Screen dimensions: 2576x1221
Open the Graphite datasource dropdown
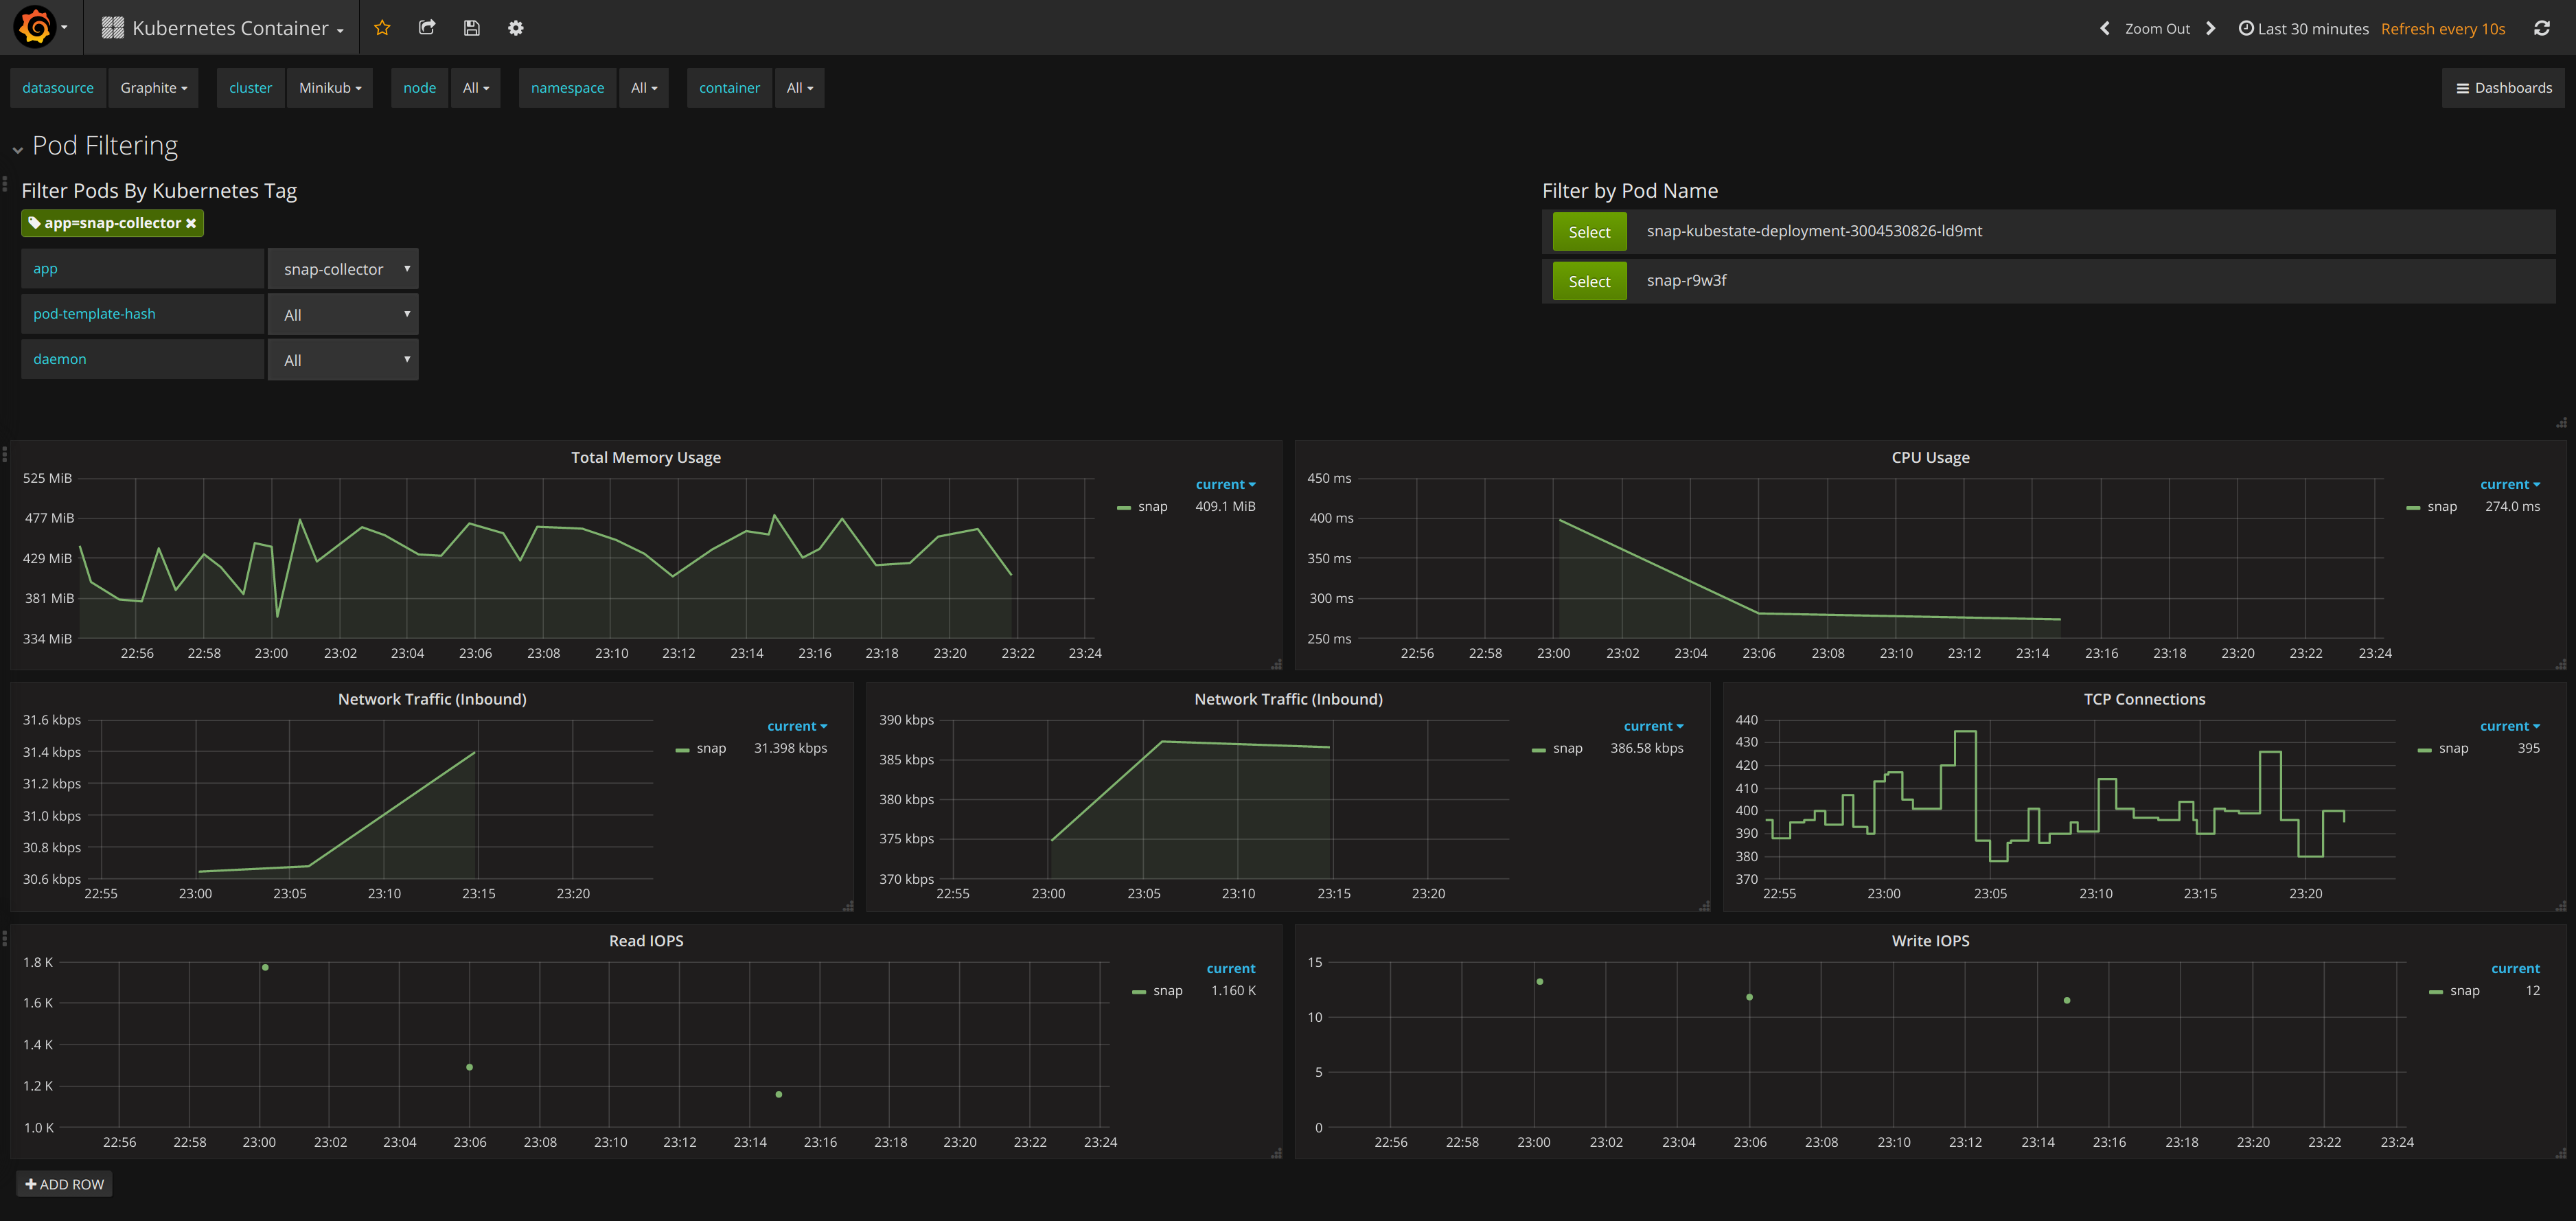tap(153, 88)
